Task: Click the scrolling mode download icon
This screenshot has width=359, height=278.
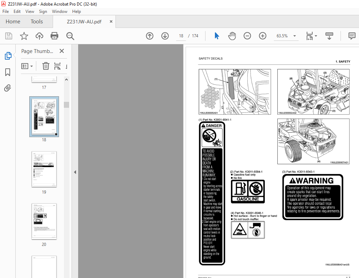Action: [329, 36]
